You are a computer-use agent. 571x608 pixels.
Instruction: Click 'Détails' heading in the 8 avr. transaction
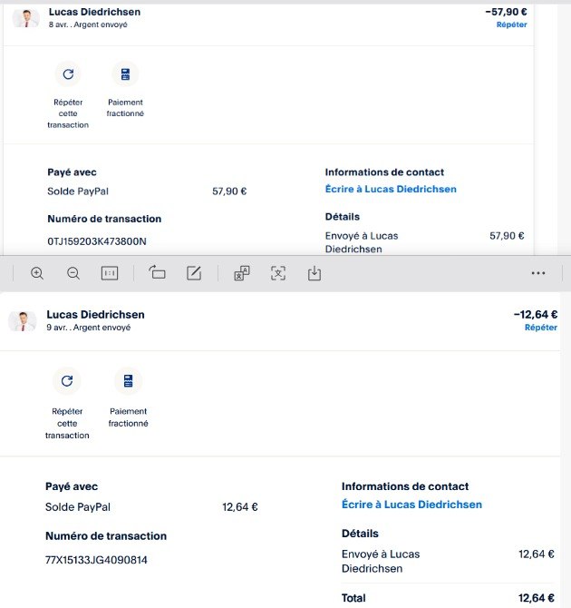point(342,217)
